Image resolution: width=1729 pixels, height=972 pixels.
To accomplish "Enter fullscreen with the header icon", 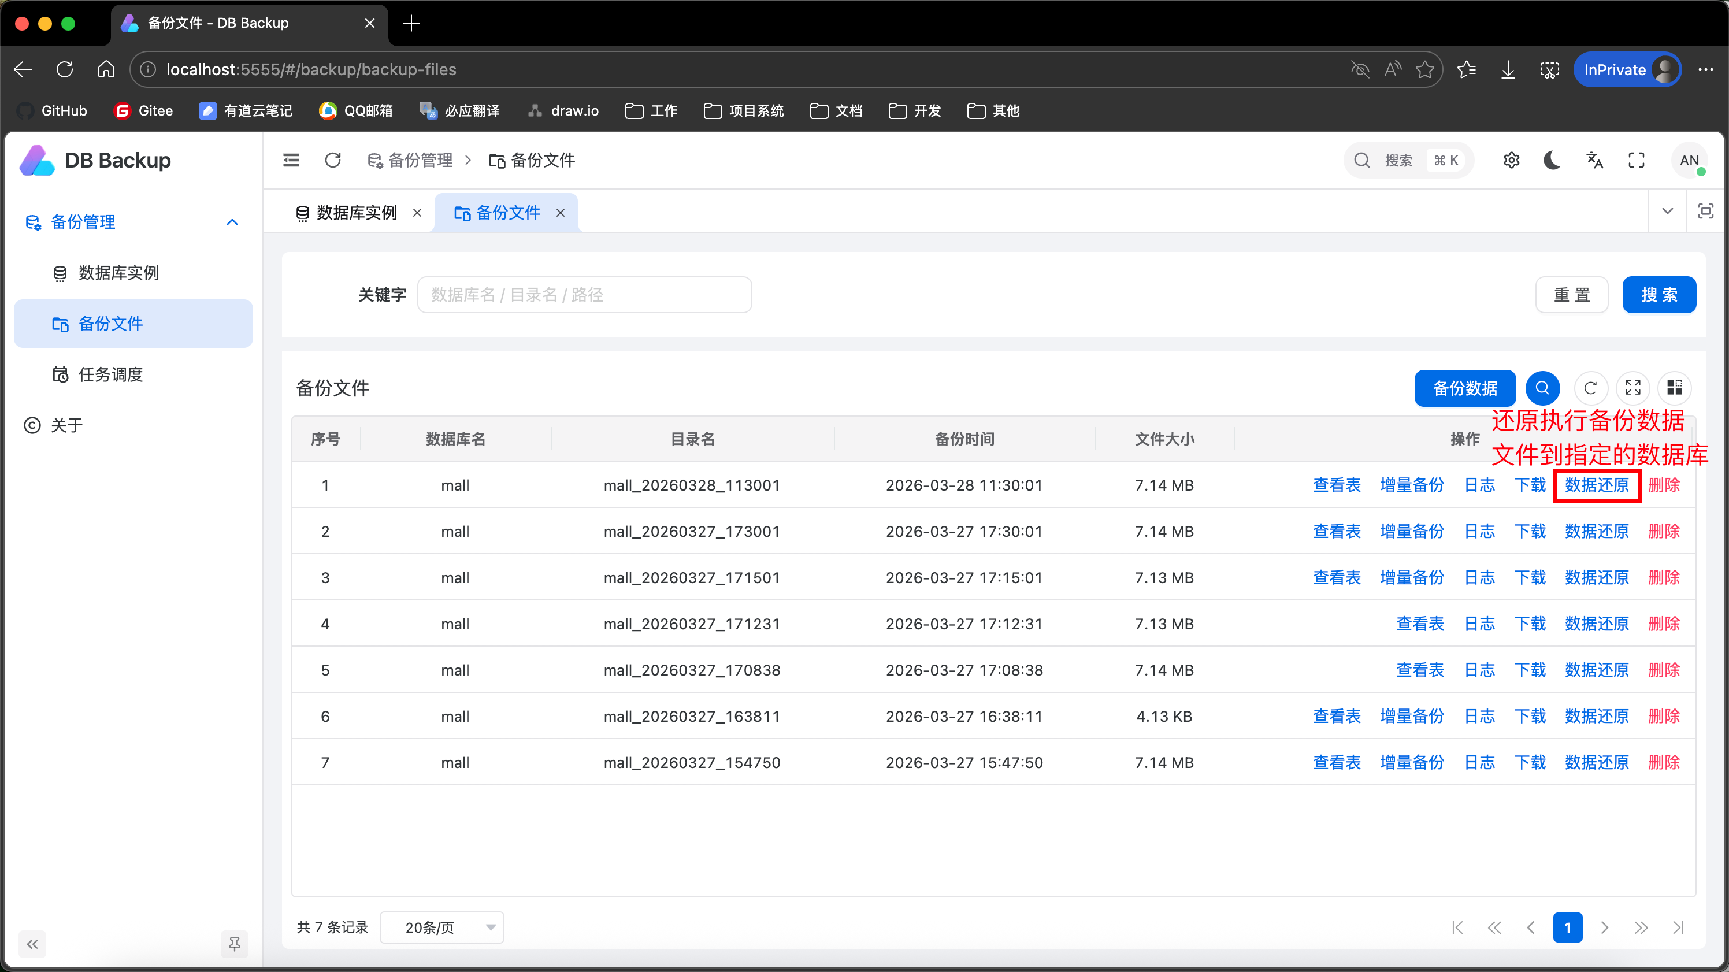I will pyautogui.click(x=1637, y=161).
